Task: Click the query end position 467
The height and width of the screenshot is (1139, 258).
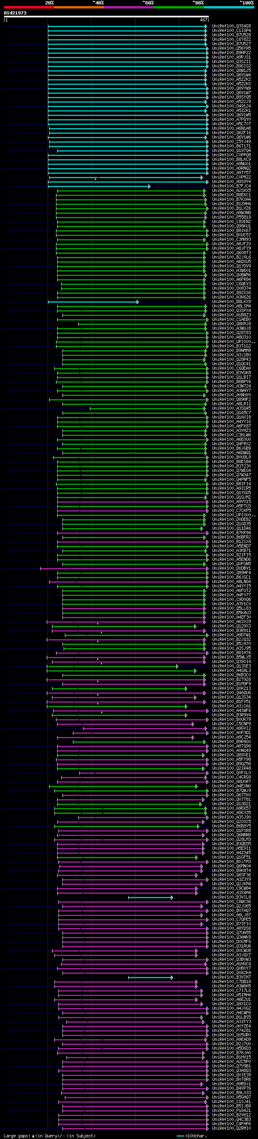Action: (x=203, y=20)
